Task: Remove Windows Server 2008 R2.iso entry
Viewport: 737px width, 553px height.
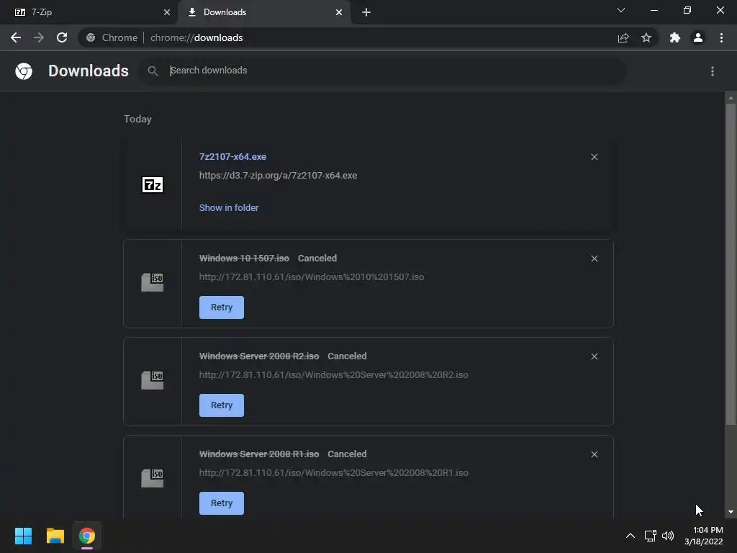Action: click(594, 356)
